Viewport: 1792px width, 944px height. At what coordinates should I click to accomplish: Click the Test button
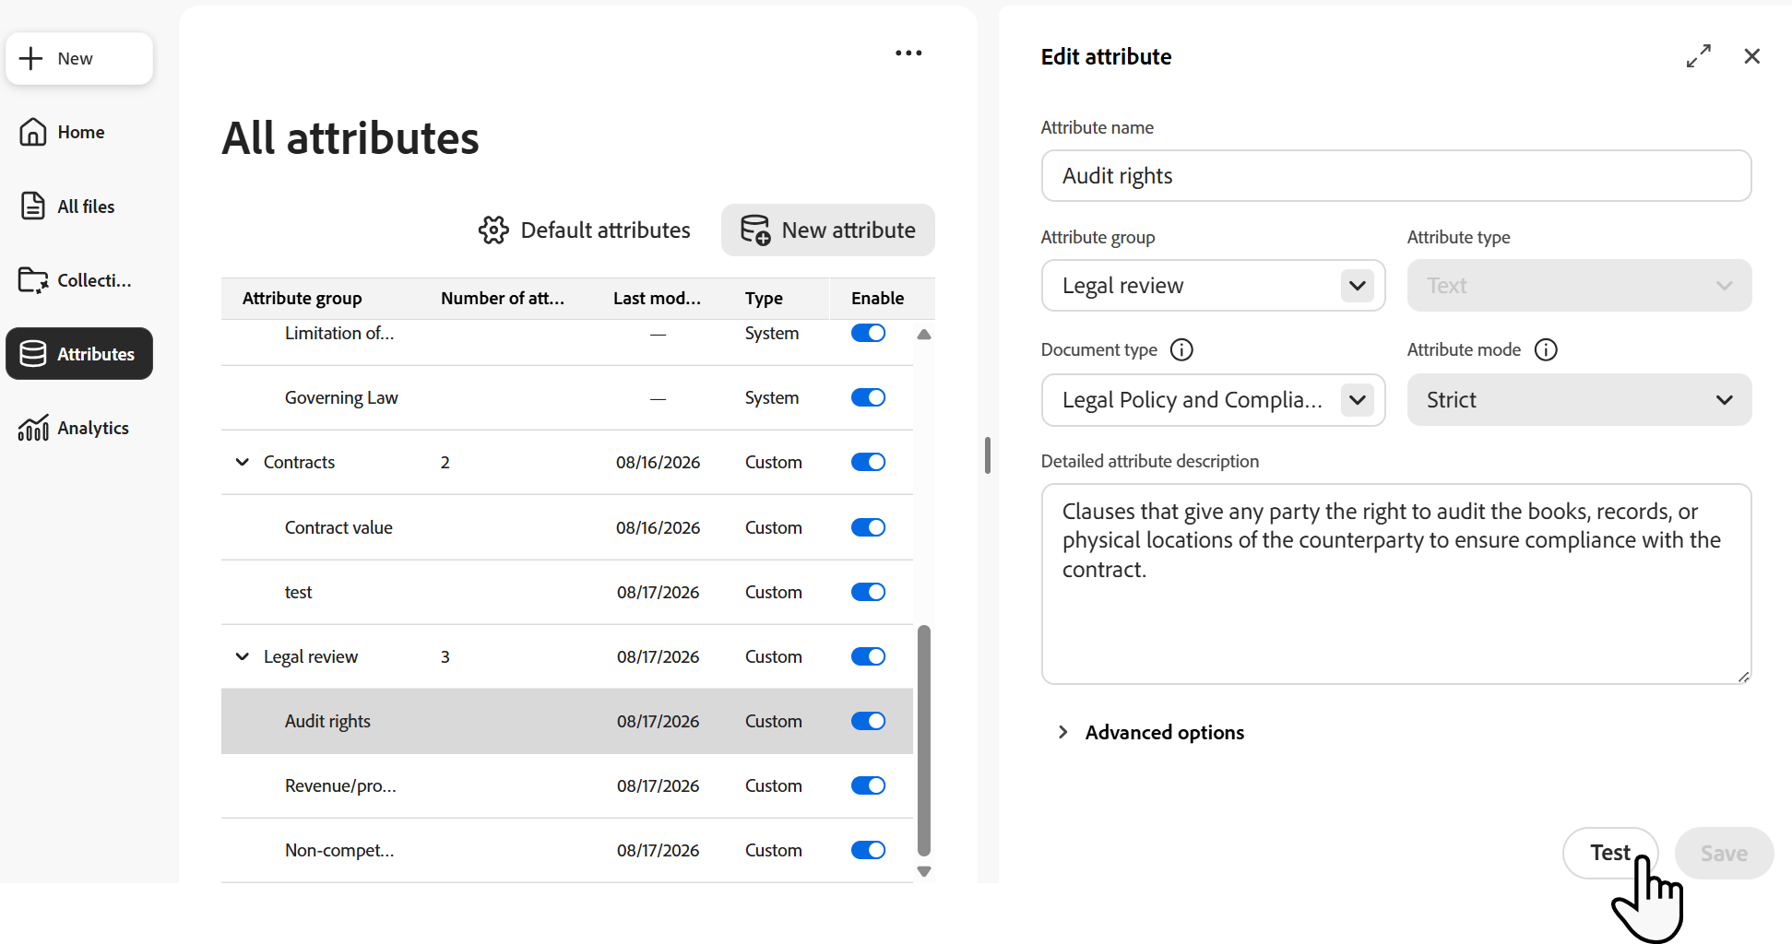(1610, 853)
